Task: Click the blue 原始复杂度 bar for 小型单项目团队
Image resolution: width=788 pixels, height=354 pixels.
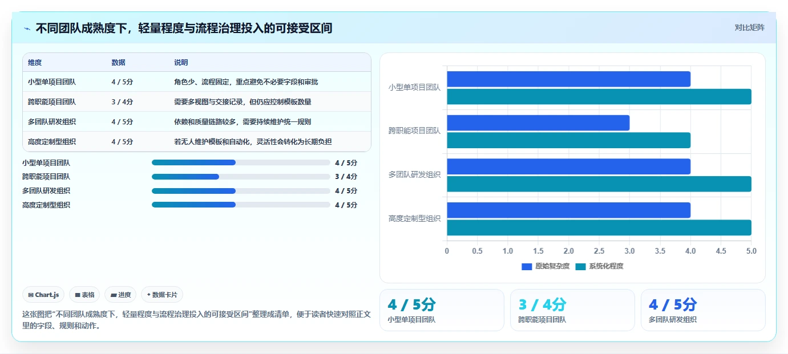Action: coord(568,79)
